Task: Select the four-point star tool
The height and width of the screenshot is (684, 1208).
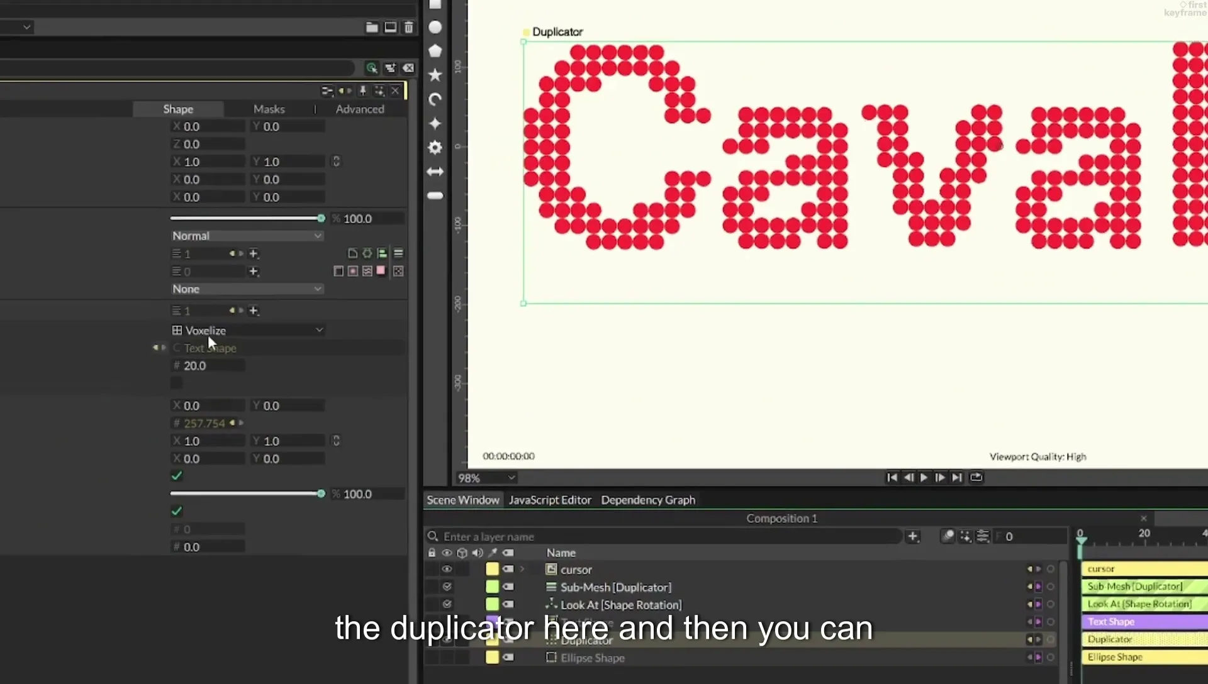Action: click(x=435, y=123)
